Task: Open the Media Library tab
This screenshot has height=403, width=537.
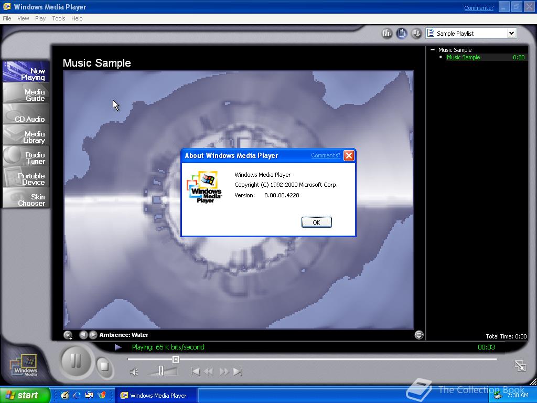Action: point(26,135)
